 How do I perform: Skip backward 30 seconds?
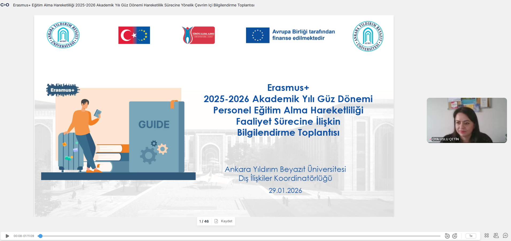pyautogui.click(x=447, y=236)
